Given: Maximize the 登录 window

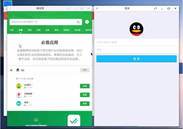Looking at the screenshot, I should 169,9.
